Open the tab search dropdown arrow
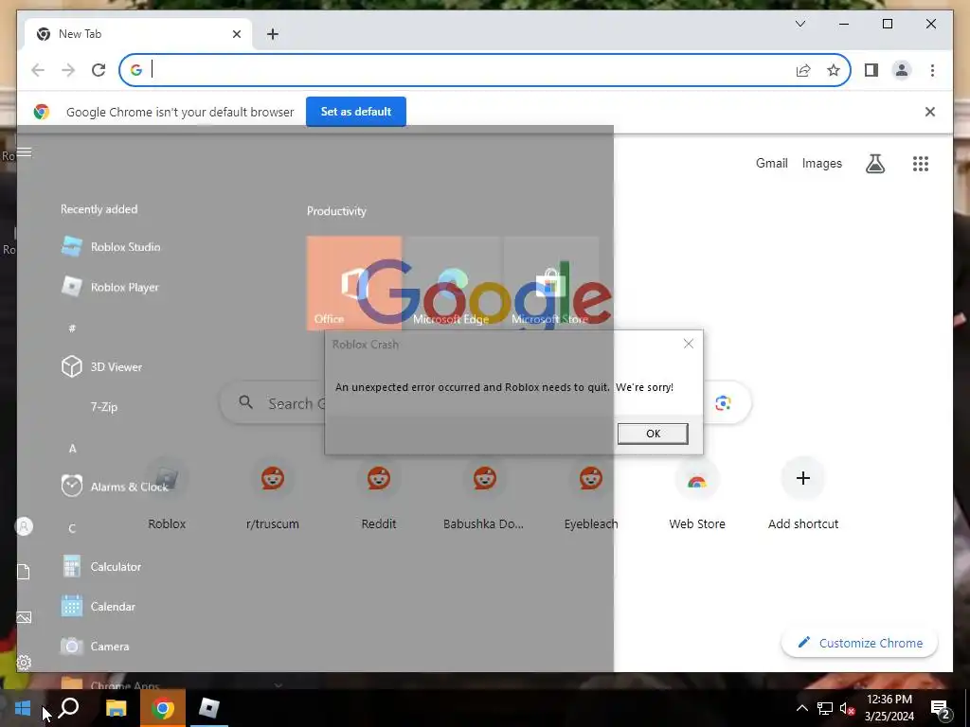Viewport: 970px width, 727px height. pos(799,24)
